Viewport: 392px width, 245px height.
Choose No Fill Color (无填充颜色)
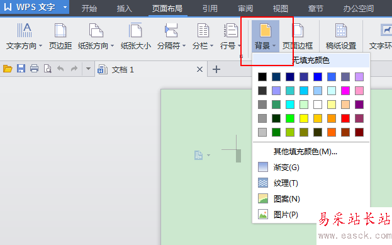[311, 60]
